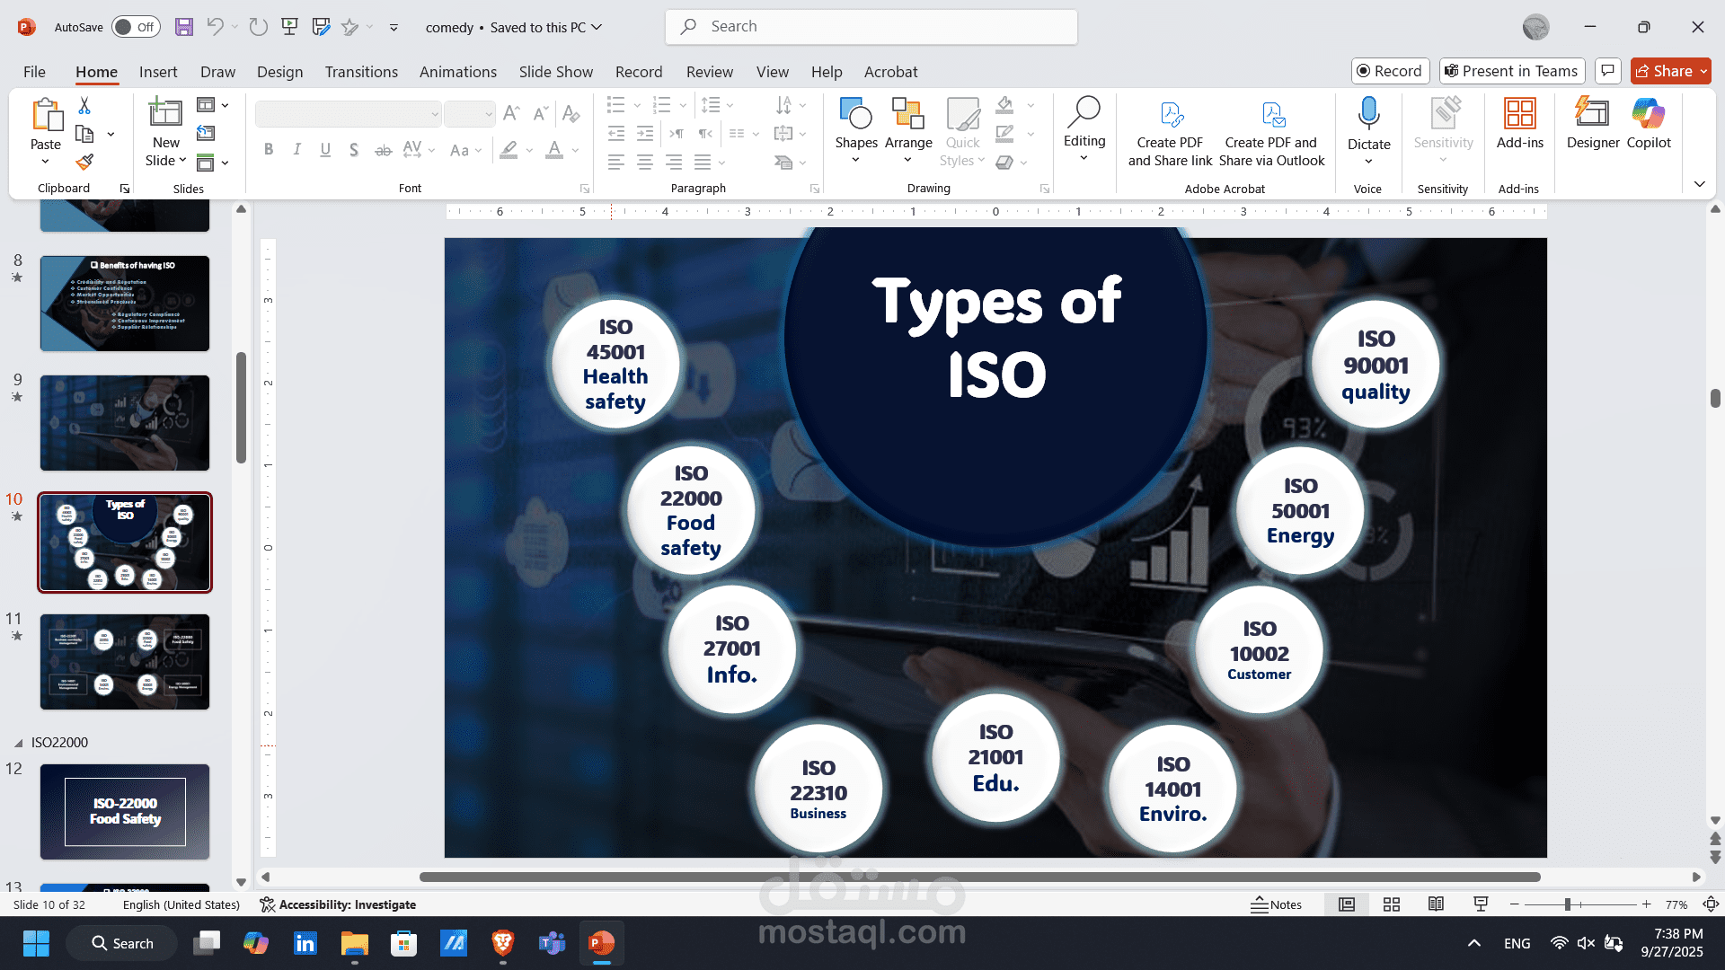Toggle AutoSave switch
This screenshot has width=1725, height=970.
[136, 27]
